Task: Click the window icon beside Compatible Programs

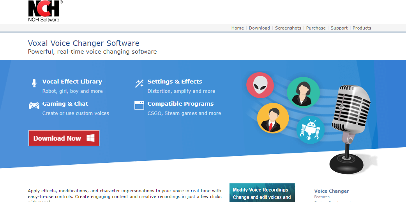Action: [139, 105]
